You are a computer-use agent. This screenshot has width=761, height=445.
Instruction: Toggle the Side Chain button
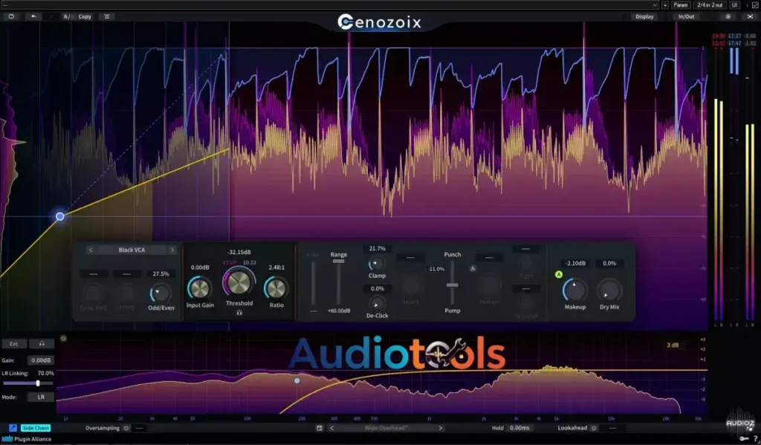click(36, 427)
